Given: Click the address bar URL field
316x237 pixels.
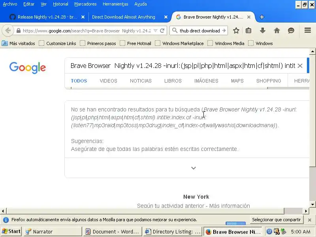Looking at the screenshot, I should point(87,31).
